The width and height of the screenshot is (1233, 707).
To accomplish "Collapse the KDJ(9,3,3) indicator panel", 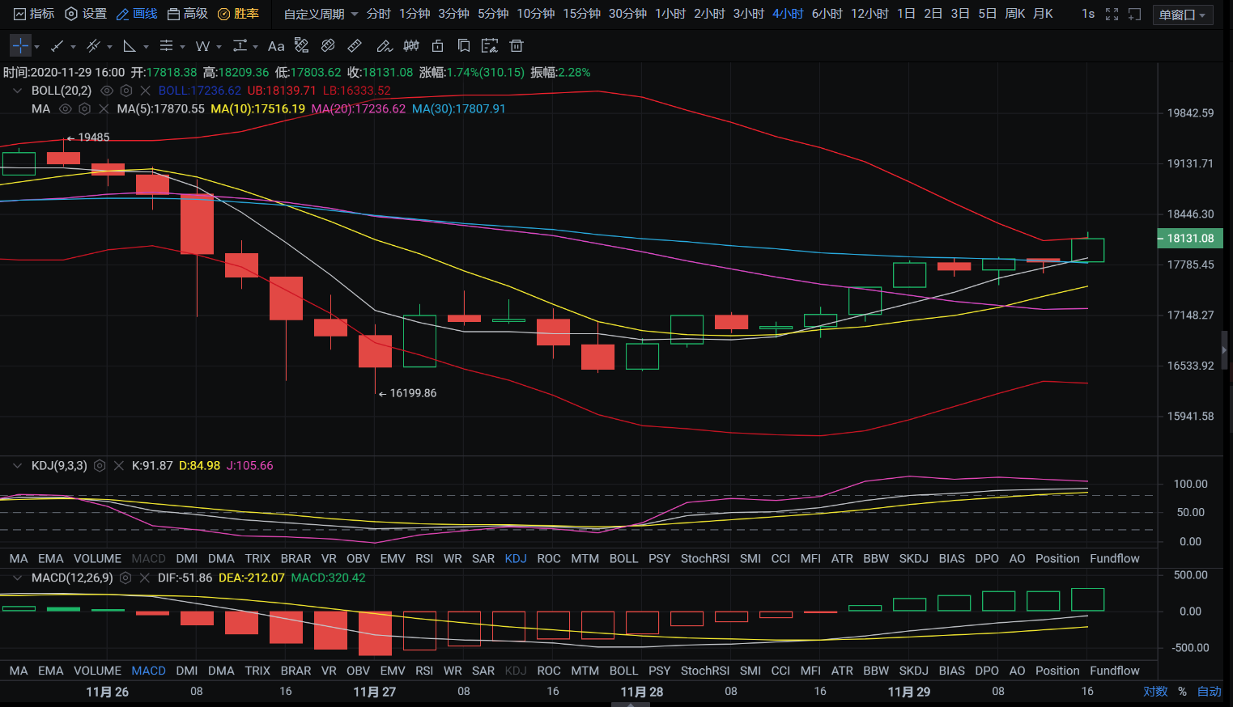I will [17, 465].
